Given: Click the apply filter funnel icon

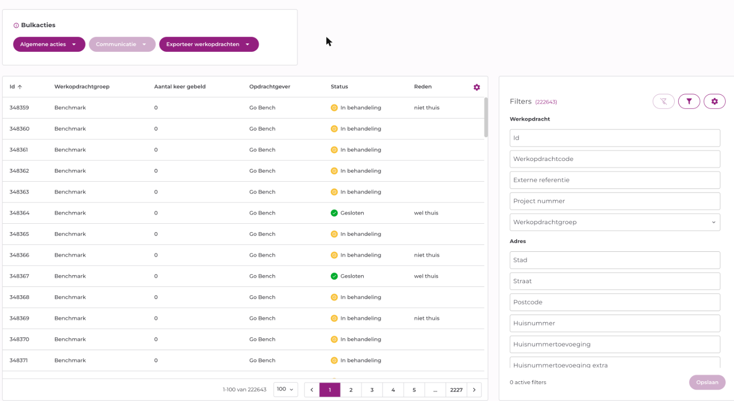Looking at the screenshot, I should (x=689, y=101).
